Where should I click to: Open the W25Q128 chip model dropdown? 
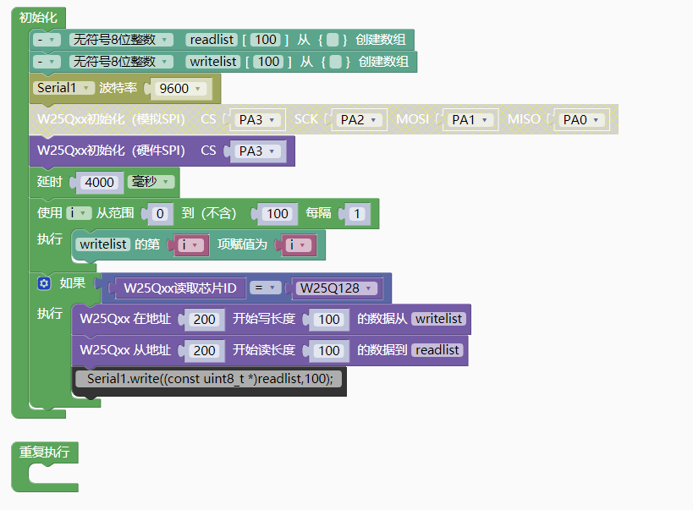[x=336, y=288]
